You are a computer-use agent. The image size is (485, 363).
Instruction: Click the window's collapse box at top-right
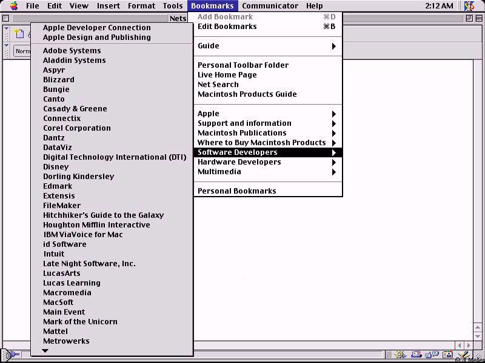[x=479, y=18]
